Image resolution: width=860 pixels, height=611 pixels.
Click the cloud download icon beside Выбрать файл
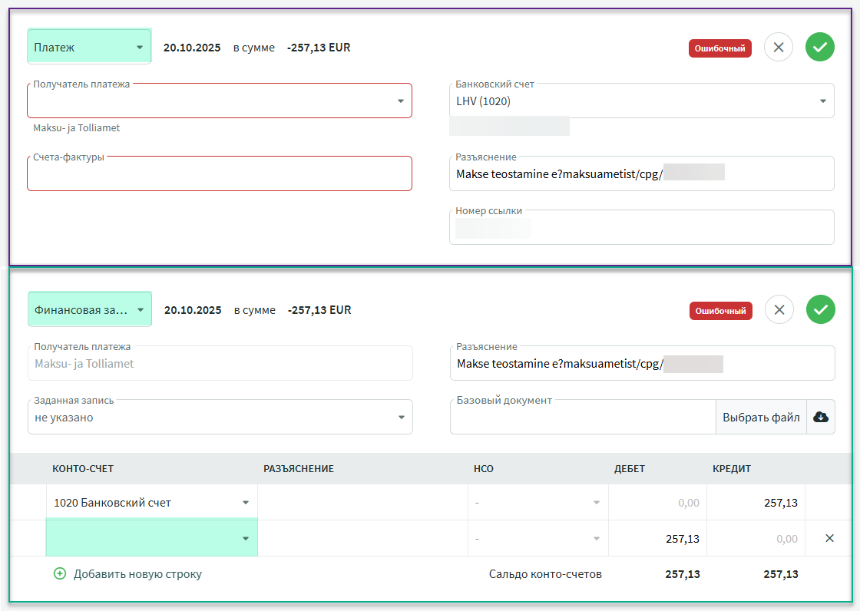[820, 417]
